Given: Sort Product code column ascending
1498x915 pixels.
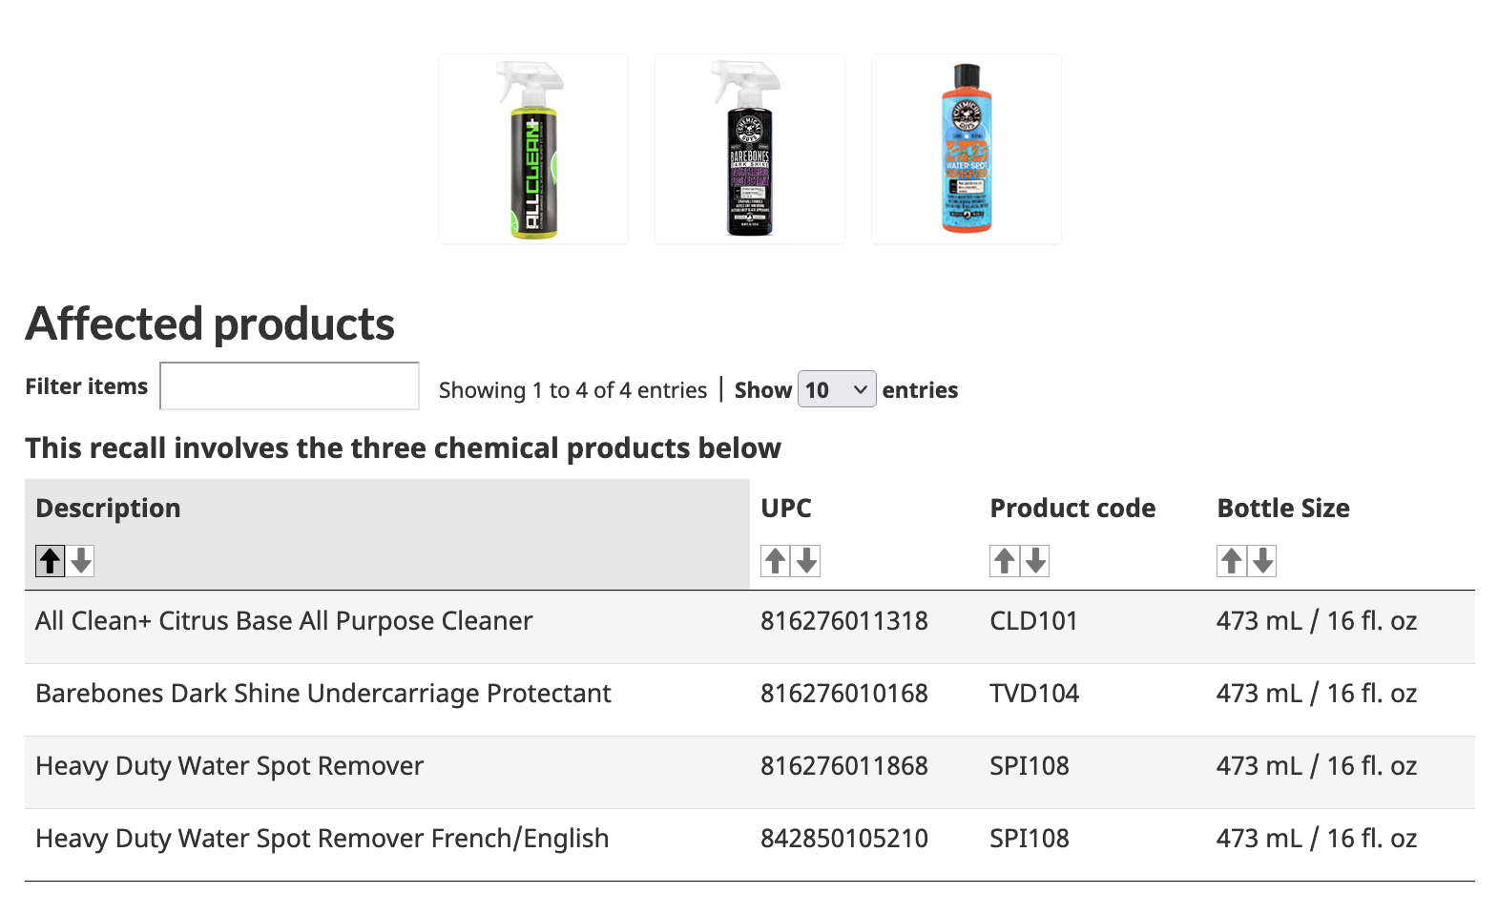Looking at the screenshot, I should tap(1005, 561).
